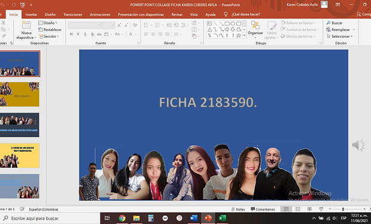This screenshot has height=224, width=371.
Task: Switch to reading view icon
Action: [x=309, y=209]
